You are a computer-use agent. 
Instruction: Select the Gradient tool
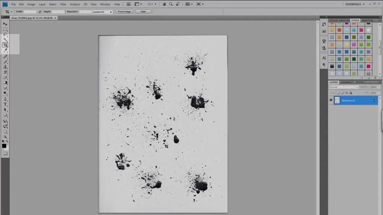[x=5, y=83]
